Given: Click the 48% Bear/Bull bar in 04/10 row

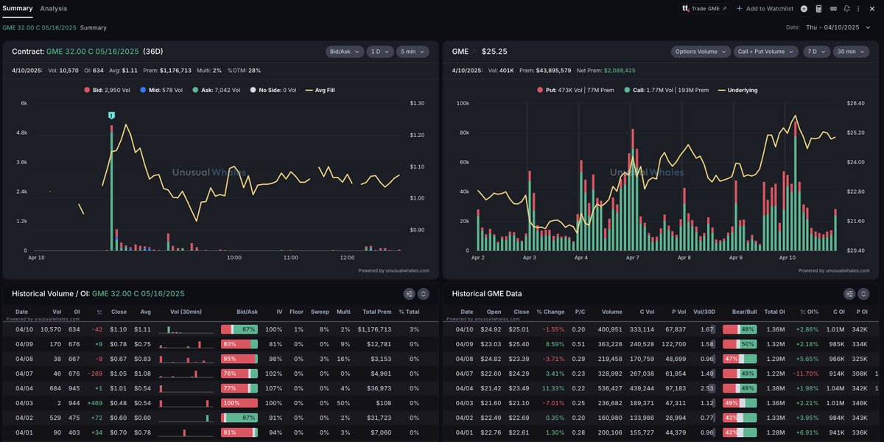Looking at the screenshot, I should point(740,329).
